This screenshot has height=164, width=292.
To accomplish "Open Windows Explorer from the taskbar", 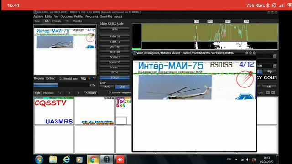I will (x=53, y=159).
